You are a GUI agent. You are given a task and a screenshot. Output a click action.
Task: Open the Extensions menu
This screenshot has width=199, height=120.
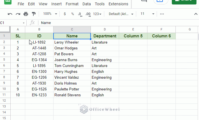pos(118,4)
